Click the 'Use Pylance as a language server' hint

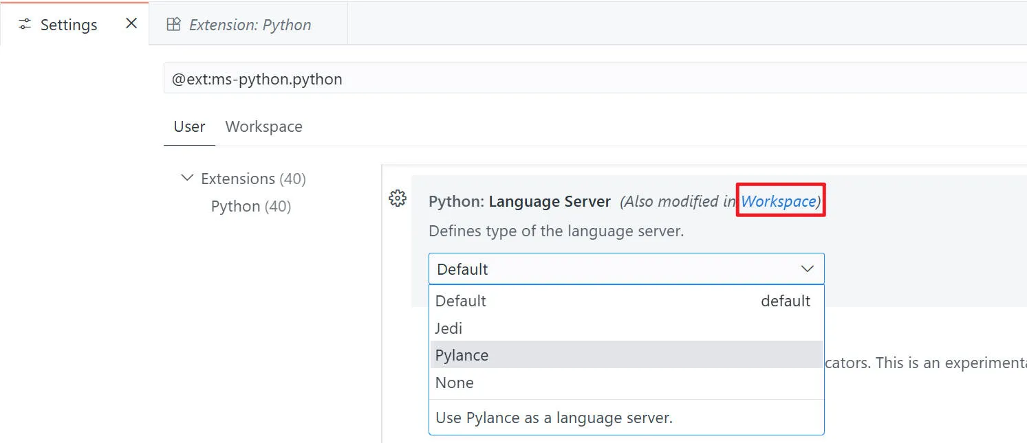tap(554, 418)
